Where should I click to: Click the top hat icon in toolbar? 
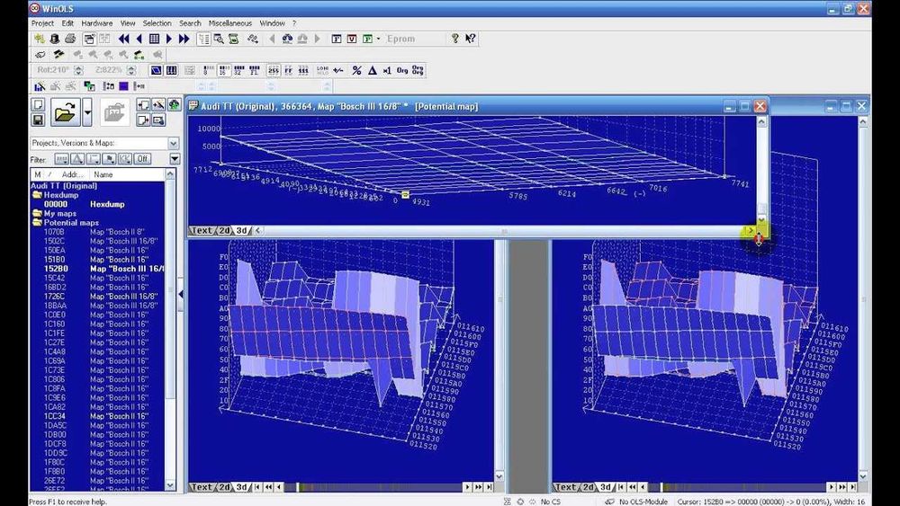click(55, 39)
